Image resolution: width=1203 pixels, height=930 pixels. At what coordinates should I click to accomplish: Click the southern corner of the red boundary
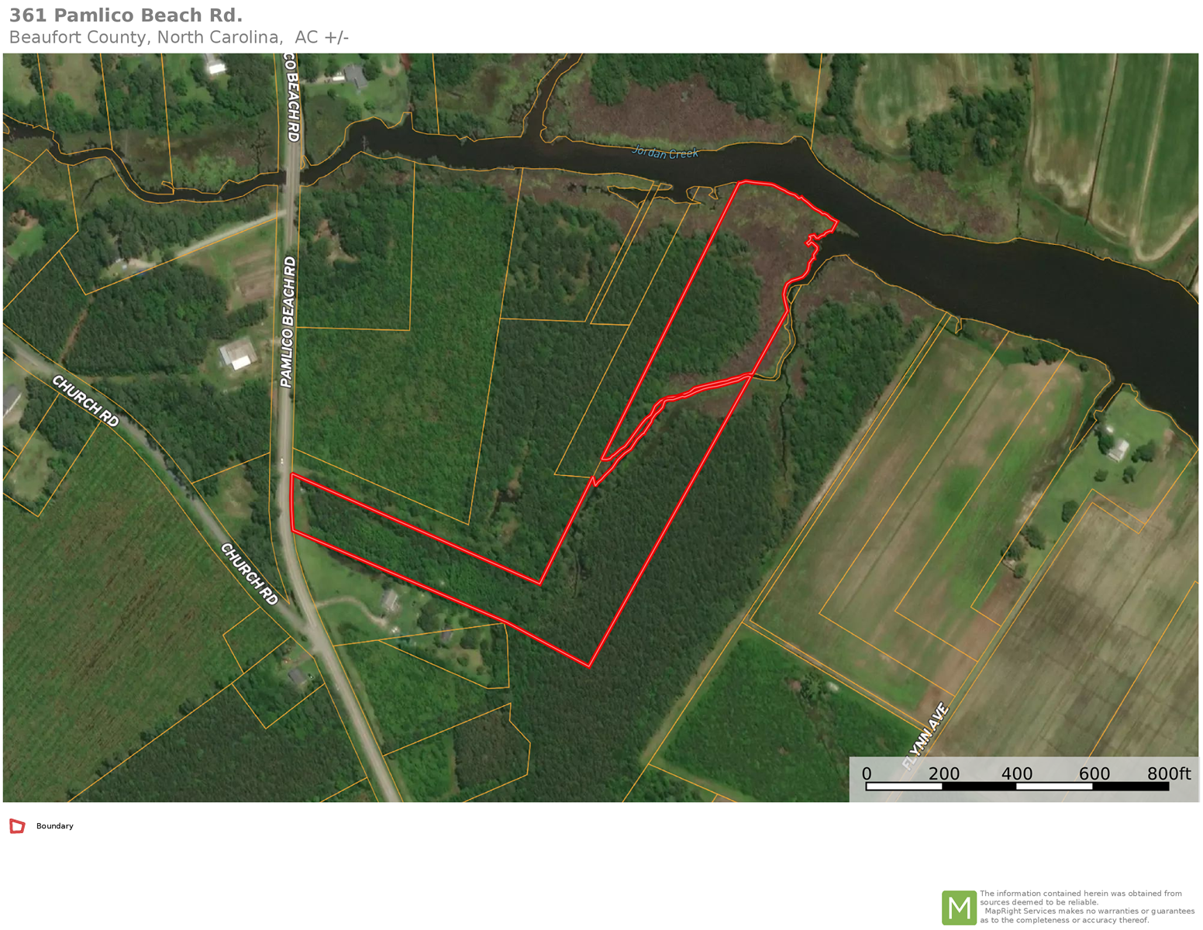[589, 665]
